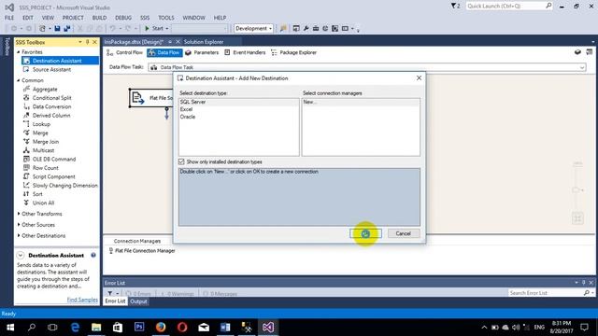This screenshot has height=336, width=598.
Task: Open help icon for Destination Assistant
Action: [x=93, y=255]
